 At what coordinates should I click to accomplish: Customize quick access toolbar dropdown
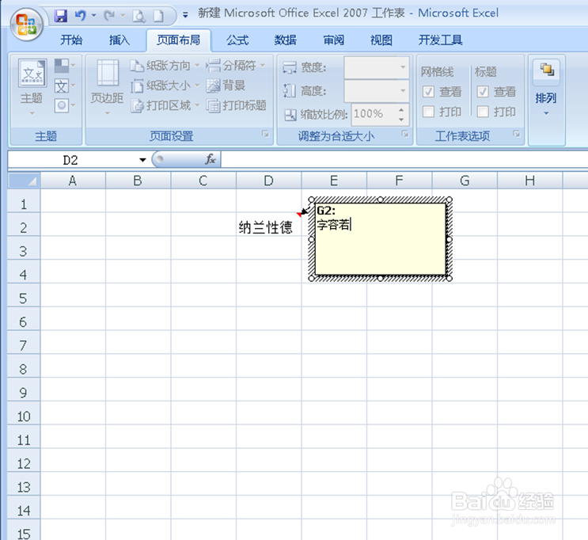coord(185,15)
